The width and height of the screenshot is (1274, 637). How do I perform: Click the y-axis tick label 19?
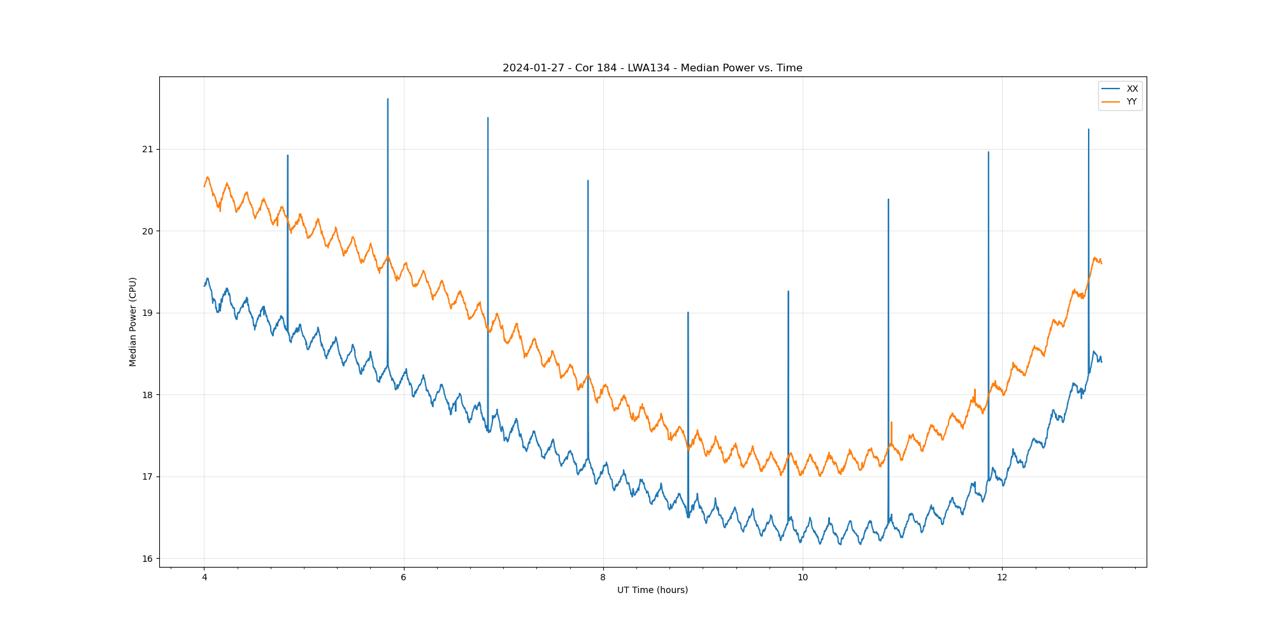click(x=148, y=313)
